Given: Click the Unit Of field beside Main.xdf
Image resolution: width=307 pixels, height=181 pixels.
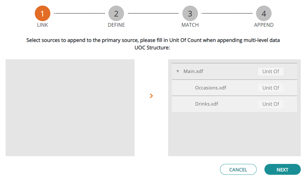Looking at the screenshot, I should (x=271, y=71).
